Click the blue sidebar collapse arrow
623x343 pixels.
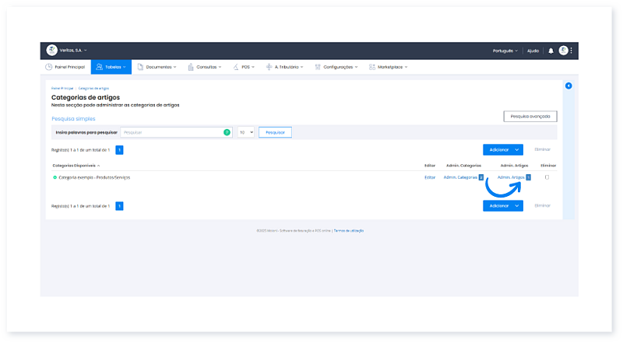568,86
